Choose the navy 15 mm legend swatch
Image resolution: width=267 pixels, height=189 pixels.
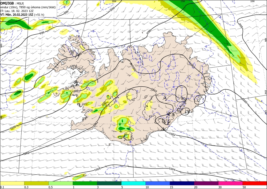coord(182,183)
